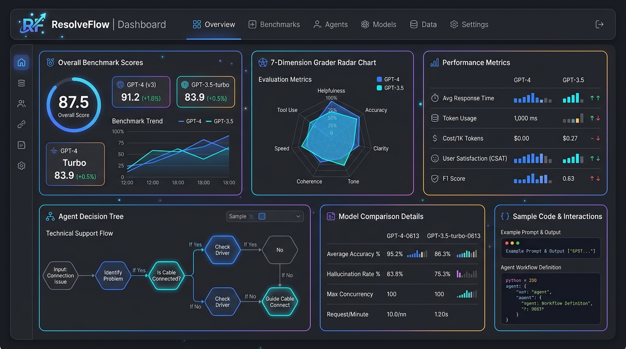
Task: Click the radar icon beside 7-Dimension Grader
Action: pyautogui.click(x=263, y=63)
